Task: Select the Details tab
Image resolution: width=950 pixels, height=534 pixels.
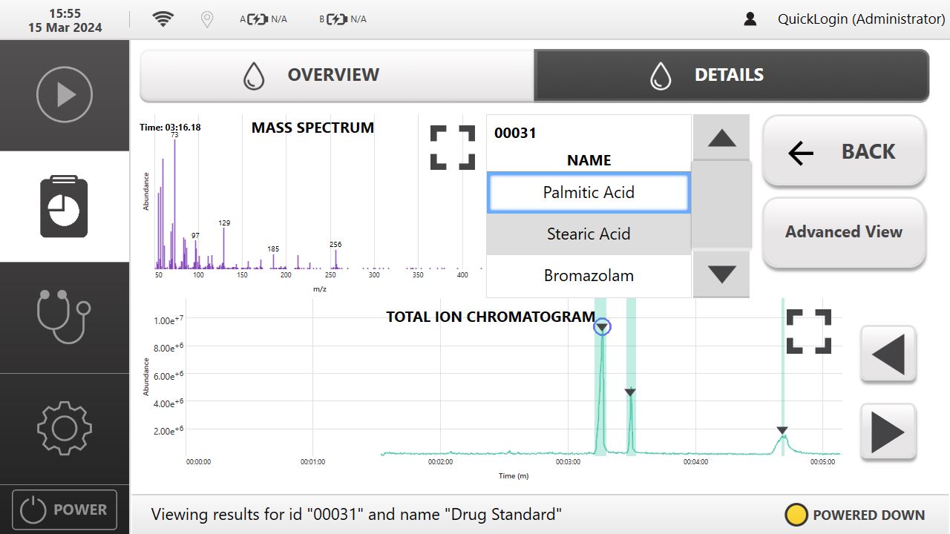Action: click(731, 75)
